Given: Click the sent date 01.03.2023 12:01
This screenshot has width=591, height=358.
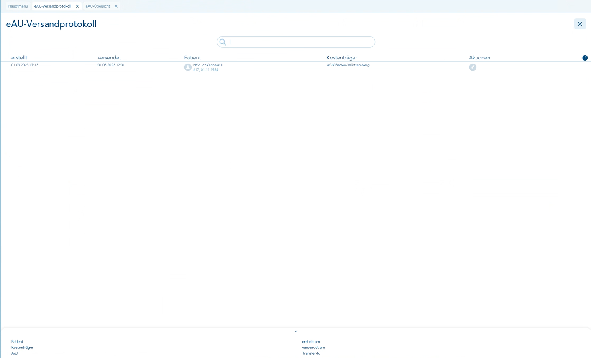Looking at the screenshot, I should (111, 65).
